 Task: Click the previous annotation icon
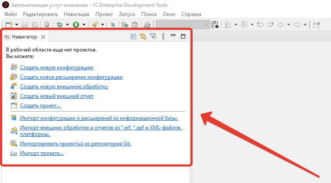[244, 25]
